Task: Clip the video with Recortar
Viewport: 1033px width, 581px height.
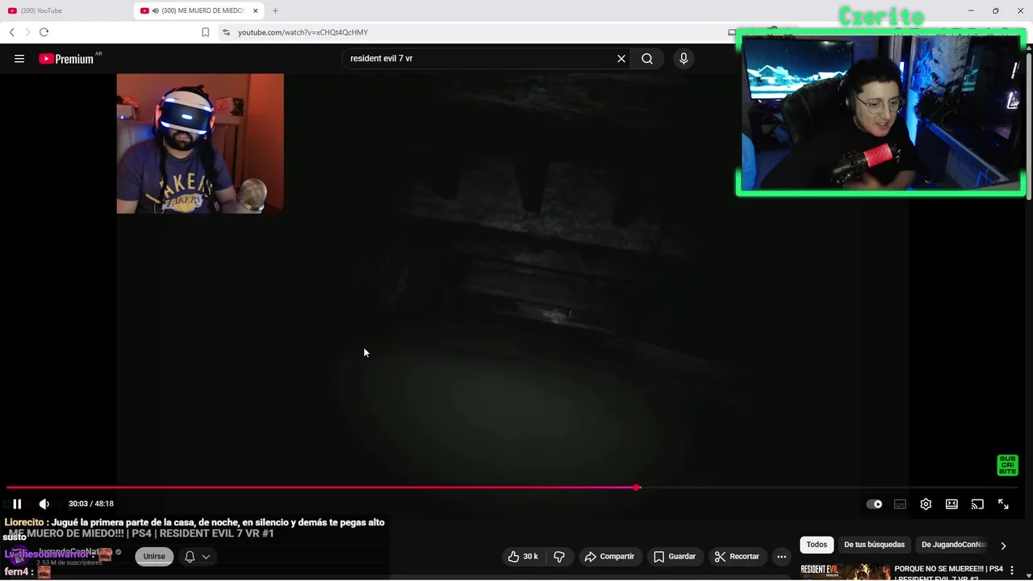Action: click(737, 556)
